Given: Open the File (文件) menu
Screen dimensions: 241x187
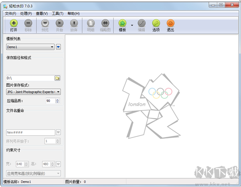Looking at the screenshot, I should [10, 14].
